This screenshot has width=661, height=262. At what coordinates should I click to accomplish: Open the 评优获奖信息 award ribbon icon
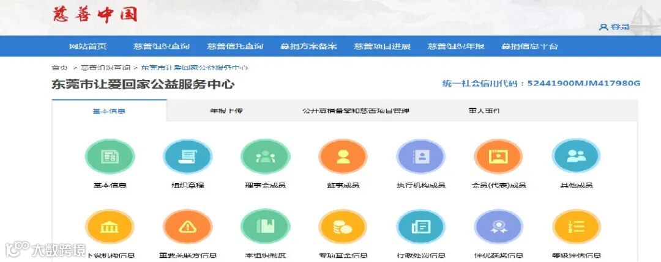498,227
